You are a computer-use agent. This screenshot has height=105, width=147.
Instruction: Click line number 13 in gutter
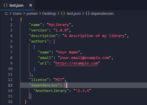pyautogui.click(x=10, y=85)
